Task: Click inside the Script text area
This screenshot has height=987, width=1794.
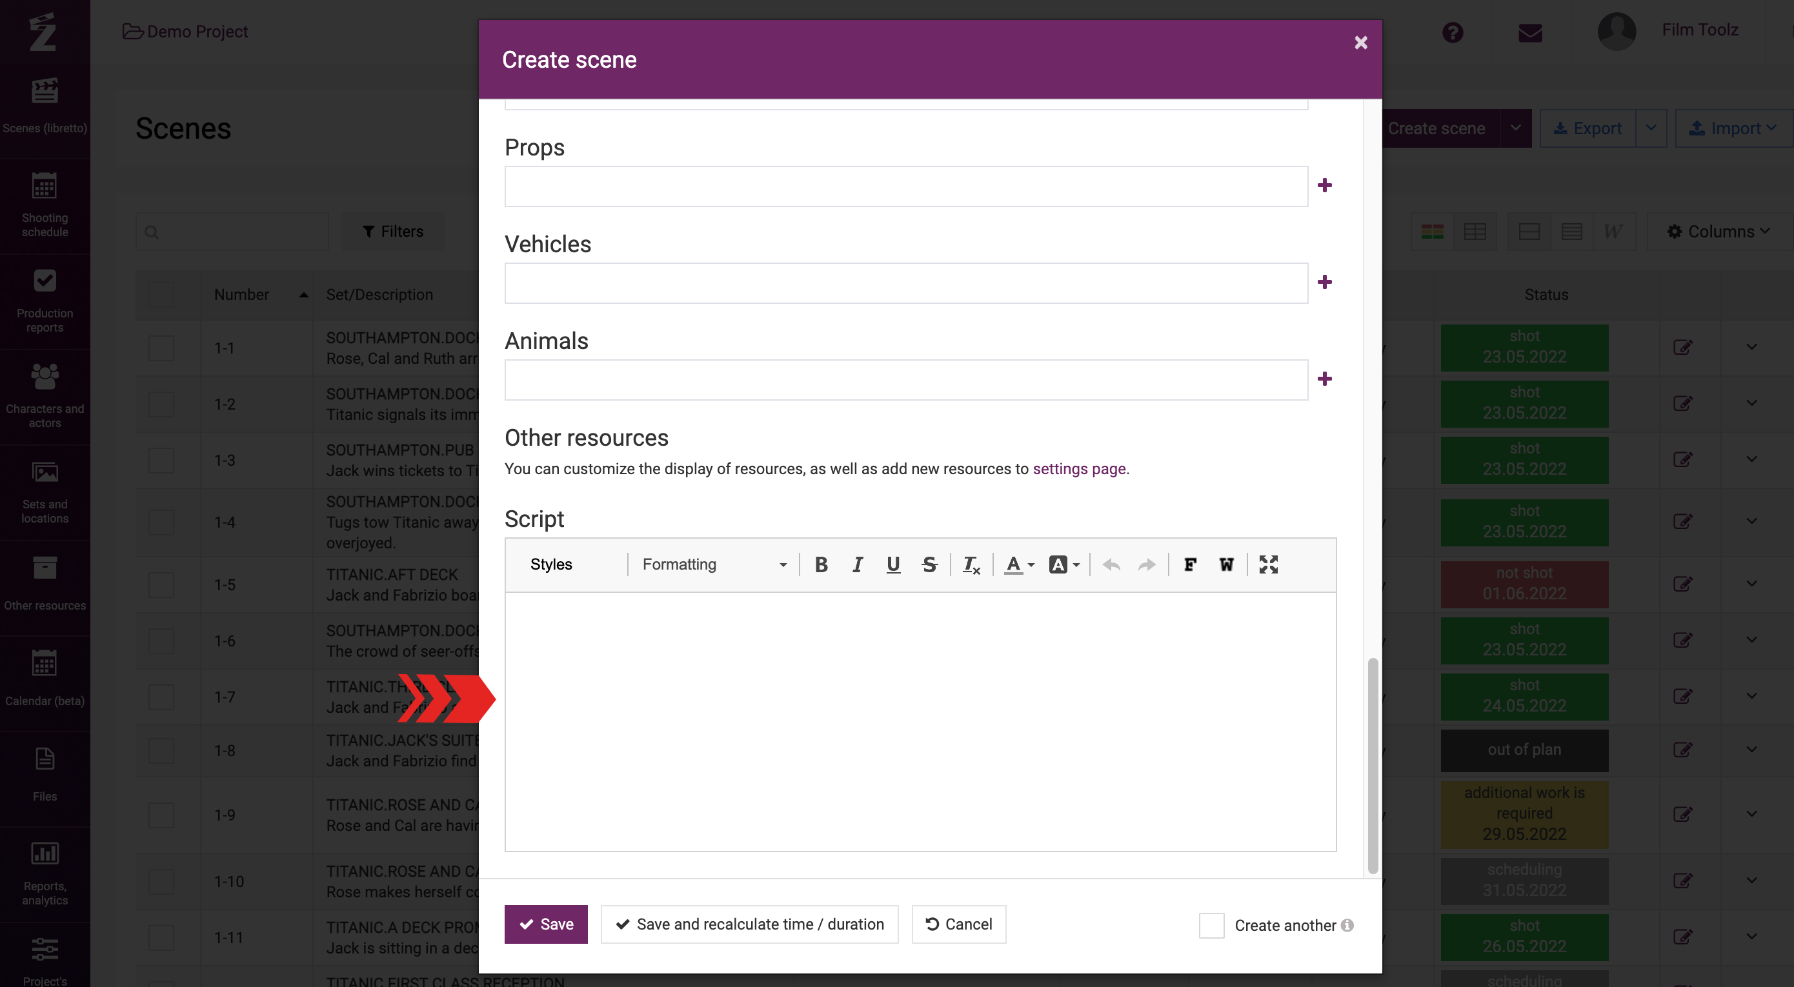Action: (x=920, y=722)
